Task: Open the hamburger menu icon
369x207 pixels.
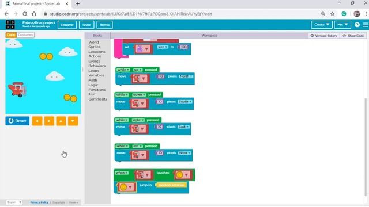Action: 366,25
